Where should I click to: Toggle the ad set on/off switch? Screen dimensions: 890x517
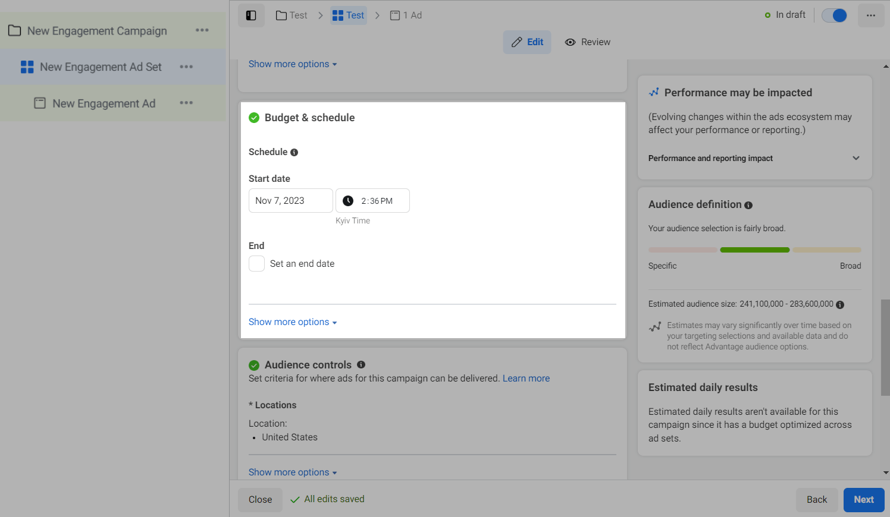pos(834,15)
